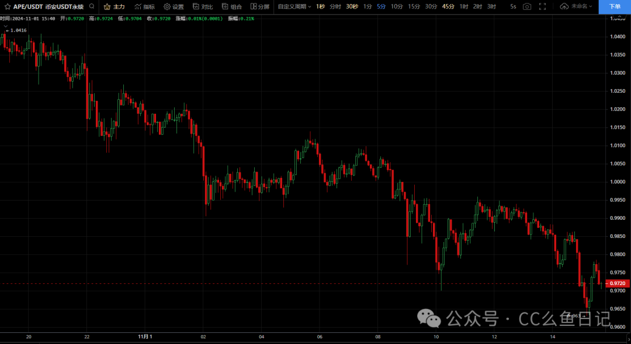Open the 对比 compare tool
Image resolution: width=631 pixels, height=344 pixels.
(x=203, y=6)
